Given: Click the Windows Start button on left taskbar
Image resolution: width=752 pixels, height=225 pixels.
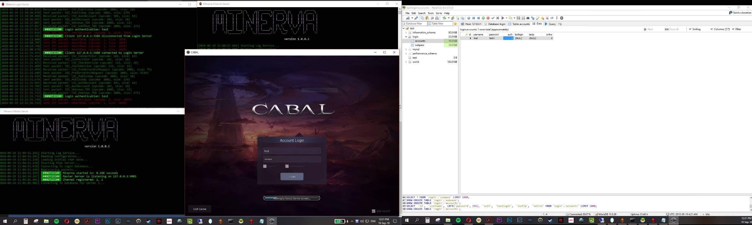Looking at the screenshot, I should coord(5,221).
